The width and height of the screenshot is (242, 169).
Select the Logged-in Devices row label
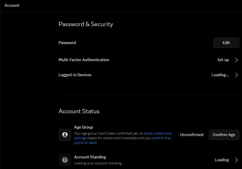click(x=75, y=75)
